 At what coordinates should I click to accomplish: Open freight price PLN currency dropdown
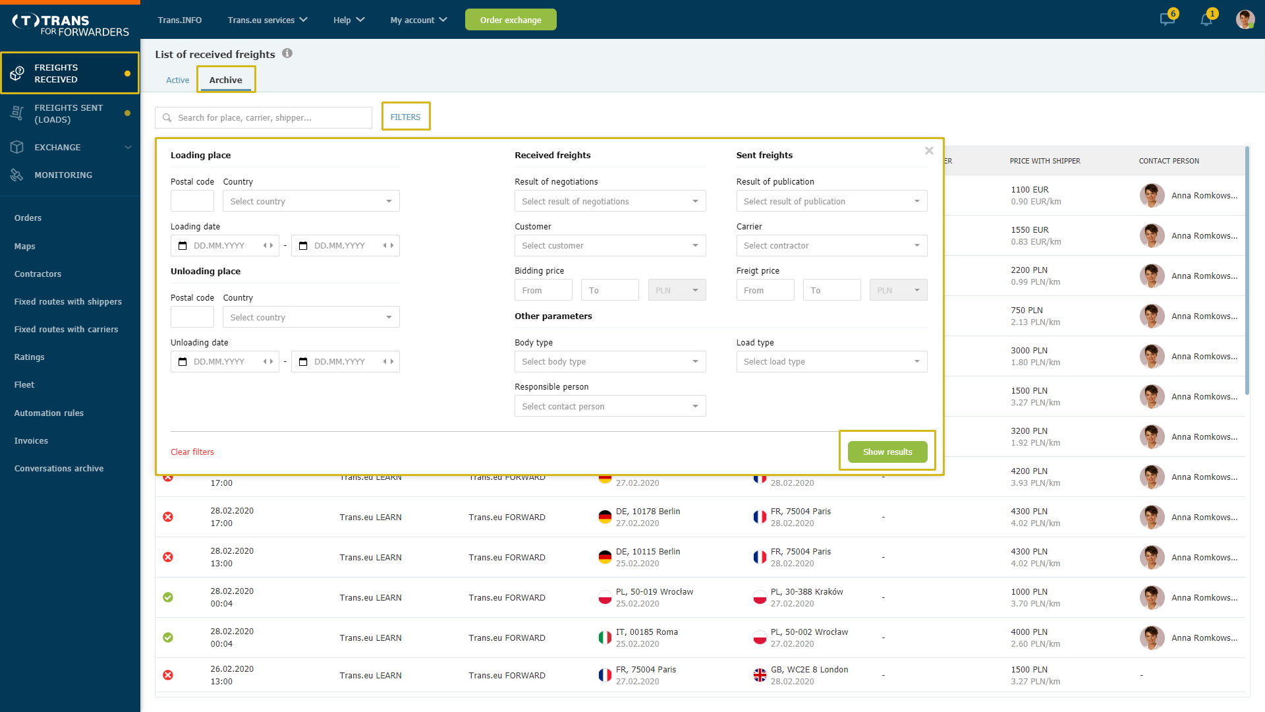pos(898,290)
